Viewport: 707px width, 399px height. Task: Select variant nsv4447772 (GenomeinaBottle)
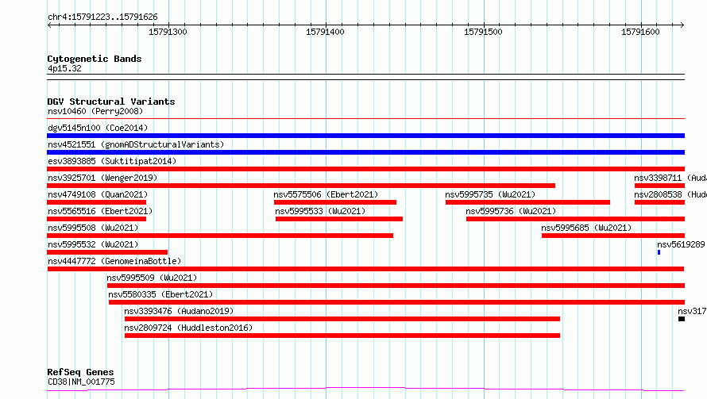pos(114,261)
